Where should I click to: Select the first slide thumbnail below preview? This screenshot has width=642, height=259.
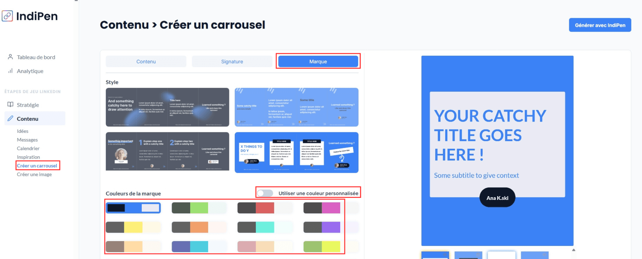coord(435,255)
